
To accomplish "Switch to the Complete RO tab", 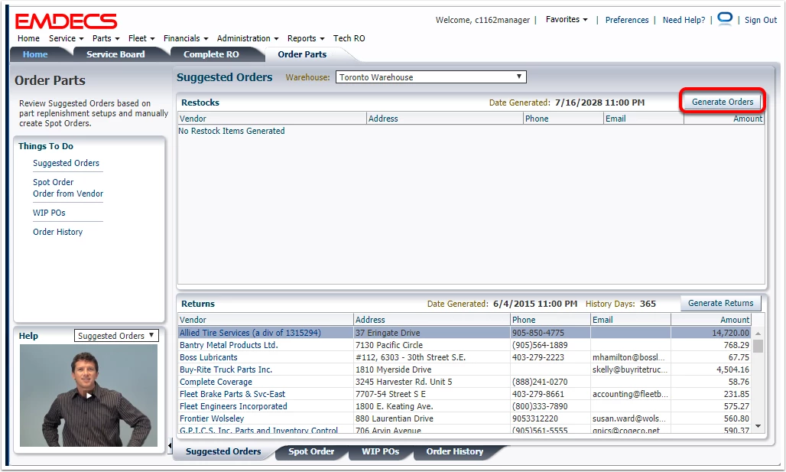I will pyautogui.click(x=211, y=54).
